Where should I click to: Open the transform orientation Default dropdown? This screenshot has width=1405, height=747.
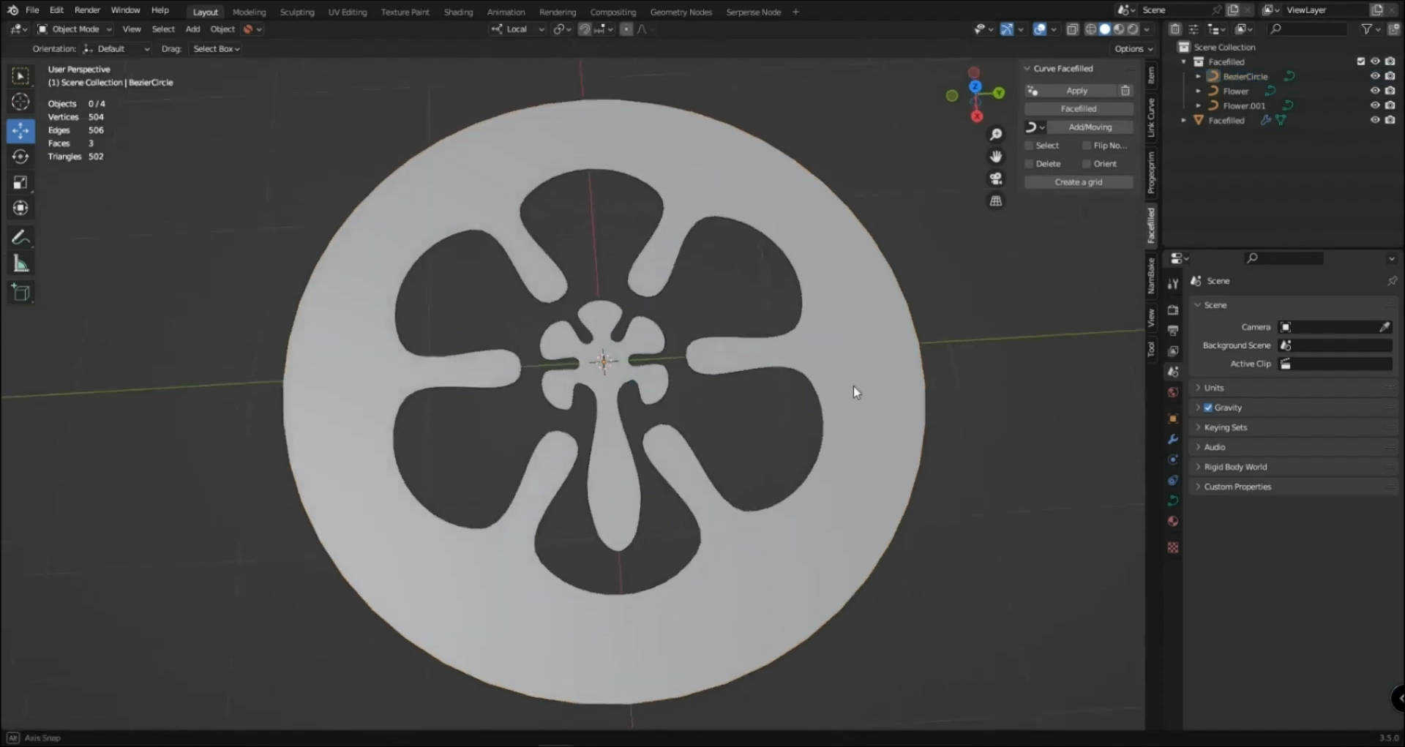(117, 48)
